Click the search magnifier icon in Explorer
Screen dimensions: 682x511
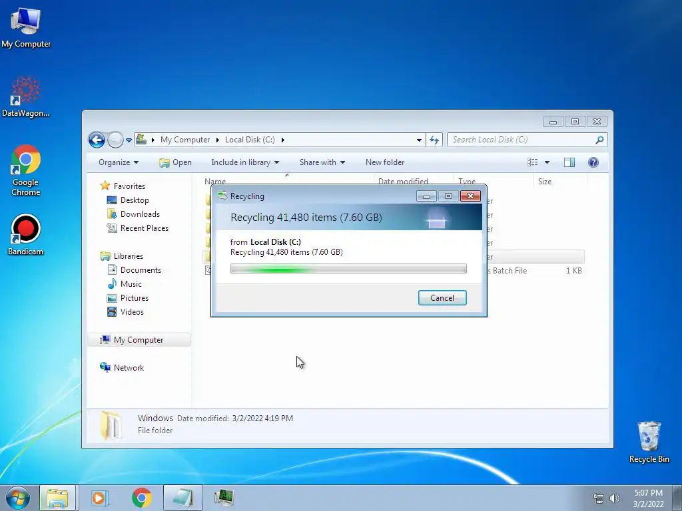[x=599, y=140]
